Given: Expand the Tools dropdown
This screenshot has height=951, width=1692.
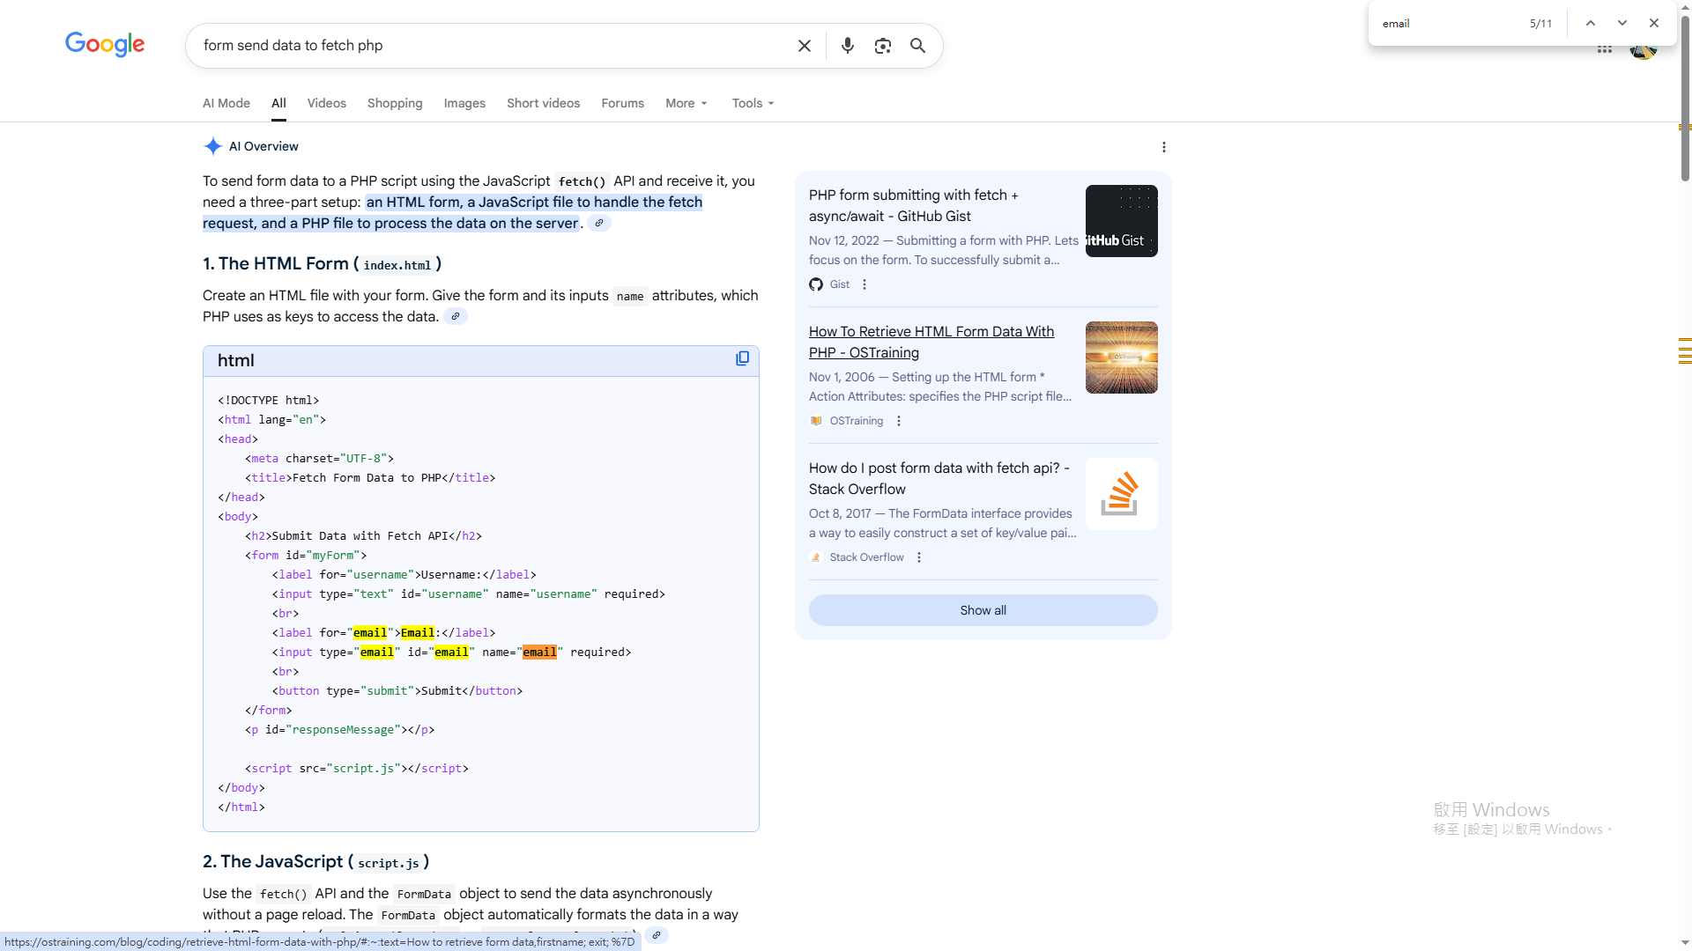Looking at the screenshot, I should point(753,103).
